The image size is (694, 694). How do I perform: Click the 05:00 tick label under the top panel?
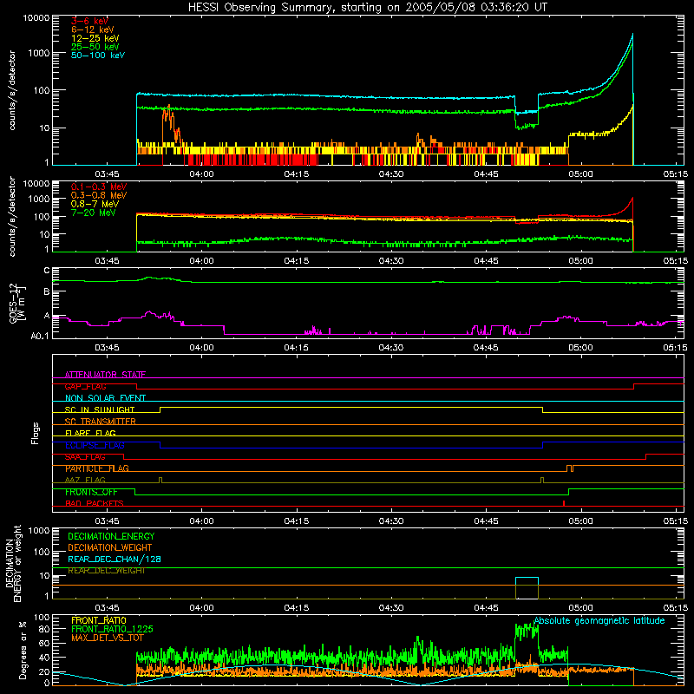[580, 174]
